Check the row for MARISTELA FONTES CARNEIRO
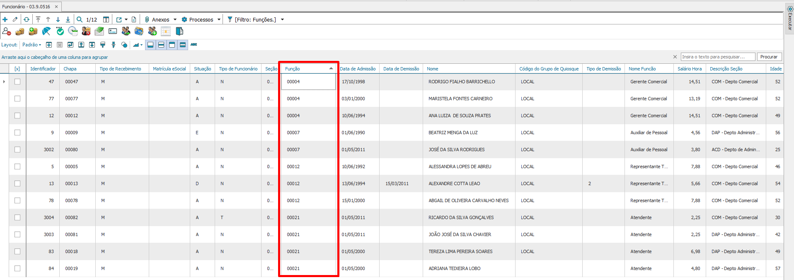This screenshot has width=794, height=280. [x=17, y=99]
